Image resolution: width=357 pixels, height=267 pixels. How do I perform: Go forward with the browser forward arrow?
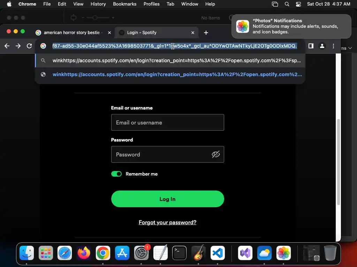[18, 46]
